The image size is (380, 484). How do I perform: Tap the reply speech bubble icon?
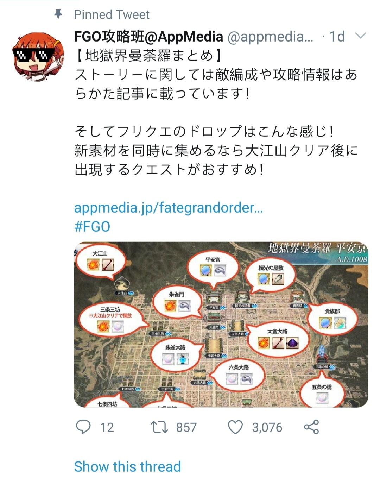point(83,427)
